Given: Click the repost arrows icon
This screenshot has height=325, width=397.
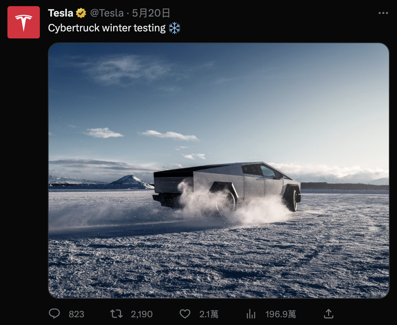Looking at the screenshot, I should click(x=116, y=314).
